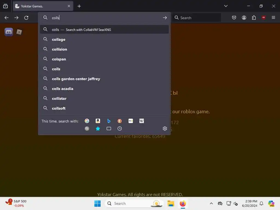Search this time with Bing
This screenshot has height=210, width=280.
(109, 121)
